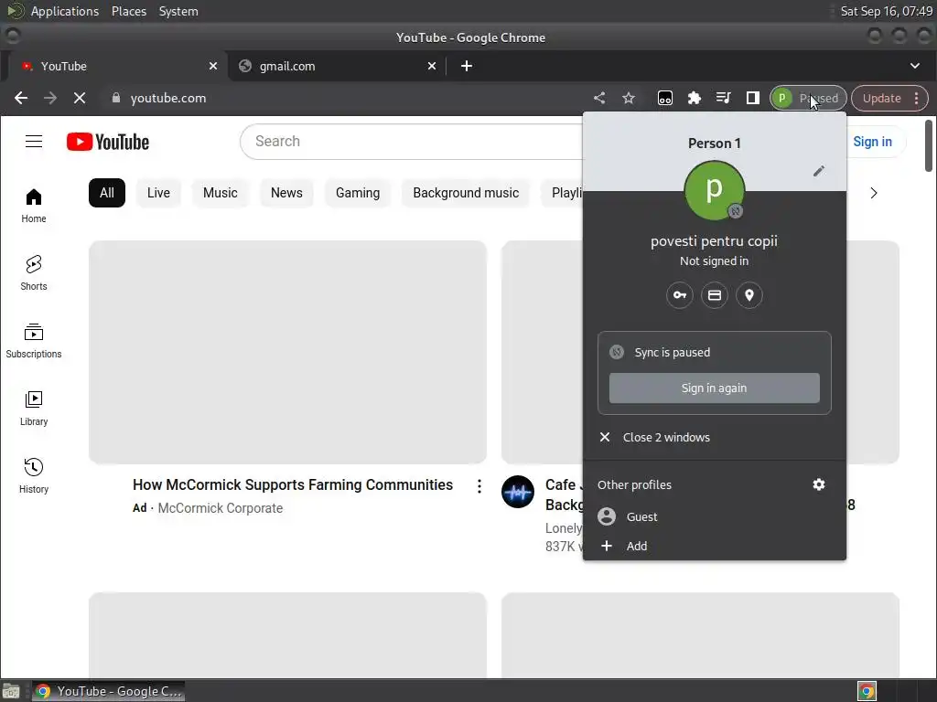The width and height of the screenshot is (937, 702).
Task: Select the Gaming filter chip
Action: [x=358, y=193]
